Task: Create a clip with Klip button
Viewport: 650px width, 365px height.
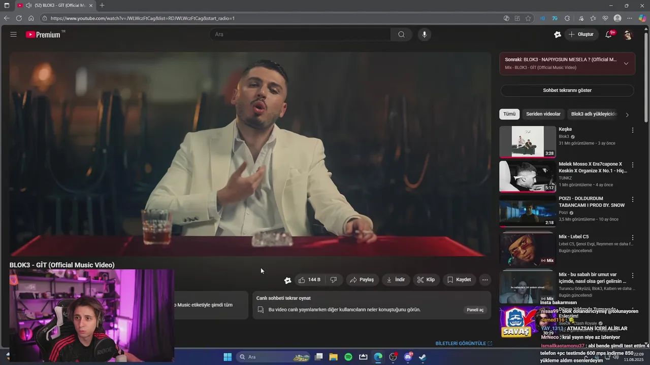Action: tap(426, 280)
